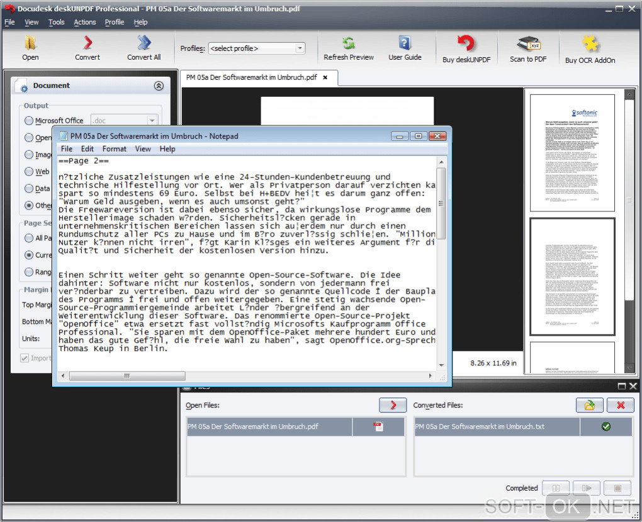Click the Convert All blue arrows icon
Image resolution: width=642 pixels, height=522 pixels.
click(x=144, y=43)
